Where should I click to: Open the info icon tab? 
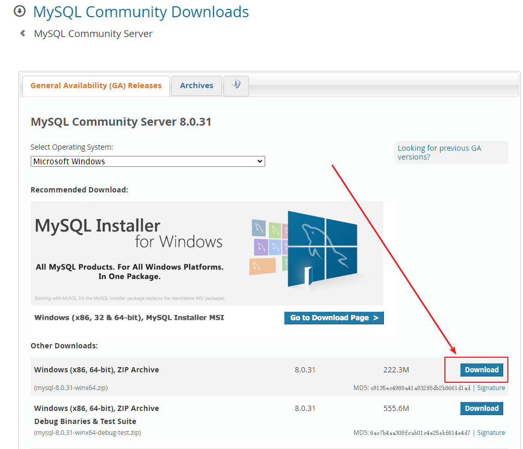pos(236,86)
